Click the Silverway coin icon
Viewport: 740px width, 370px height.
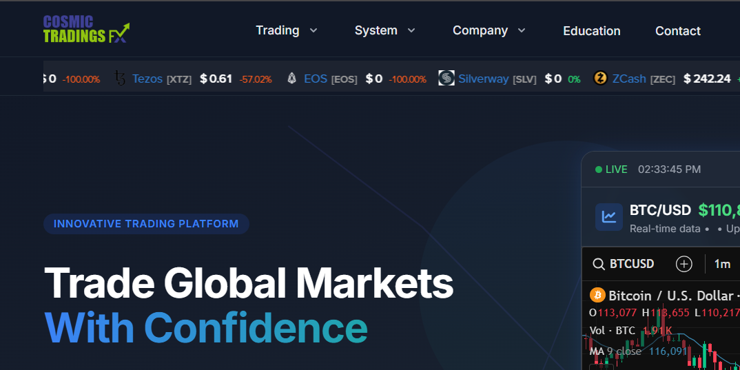click(x=446, y=78)
